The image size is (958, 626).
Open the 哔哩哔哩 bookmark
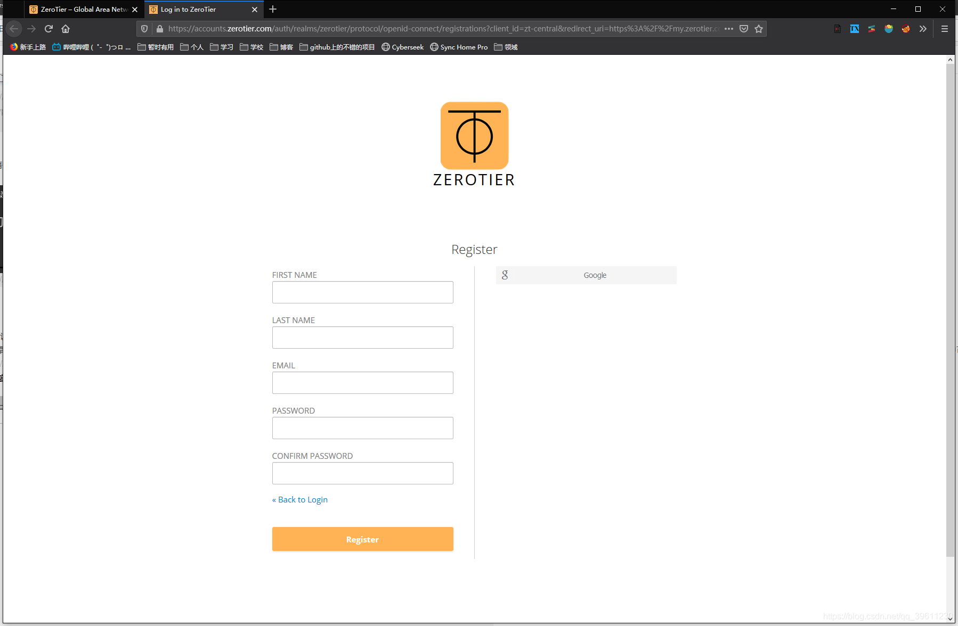click(x=91, y=47)
